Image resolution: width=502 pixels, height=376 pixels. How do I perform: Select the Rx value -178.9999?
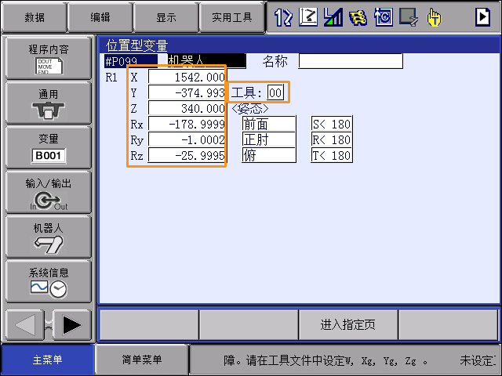click(x=187, y=124)
